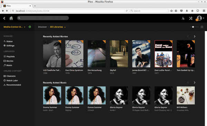Click Discover label in the header
Screen dimensions: 207x126
(42, 27)
